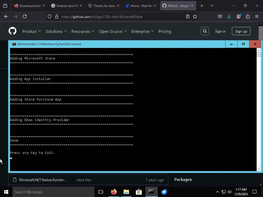Open the Pricing link on GitHub

click(x=165, y=31)
